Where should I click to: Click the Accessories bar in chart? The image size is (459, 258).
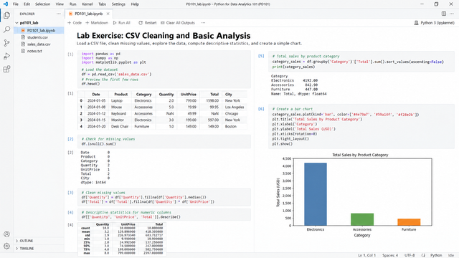(x=362, y=219)
